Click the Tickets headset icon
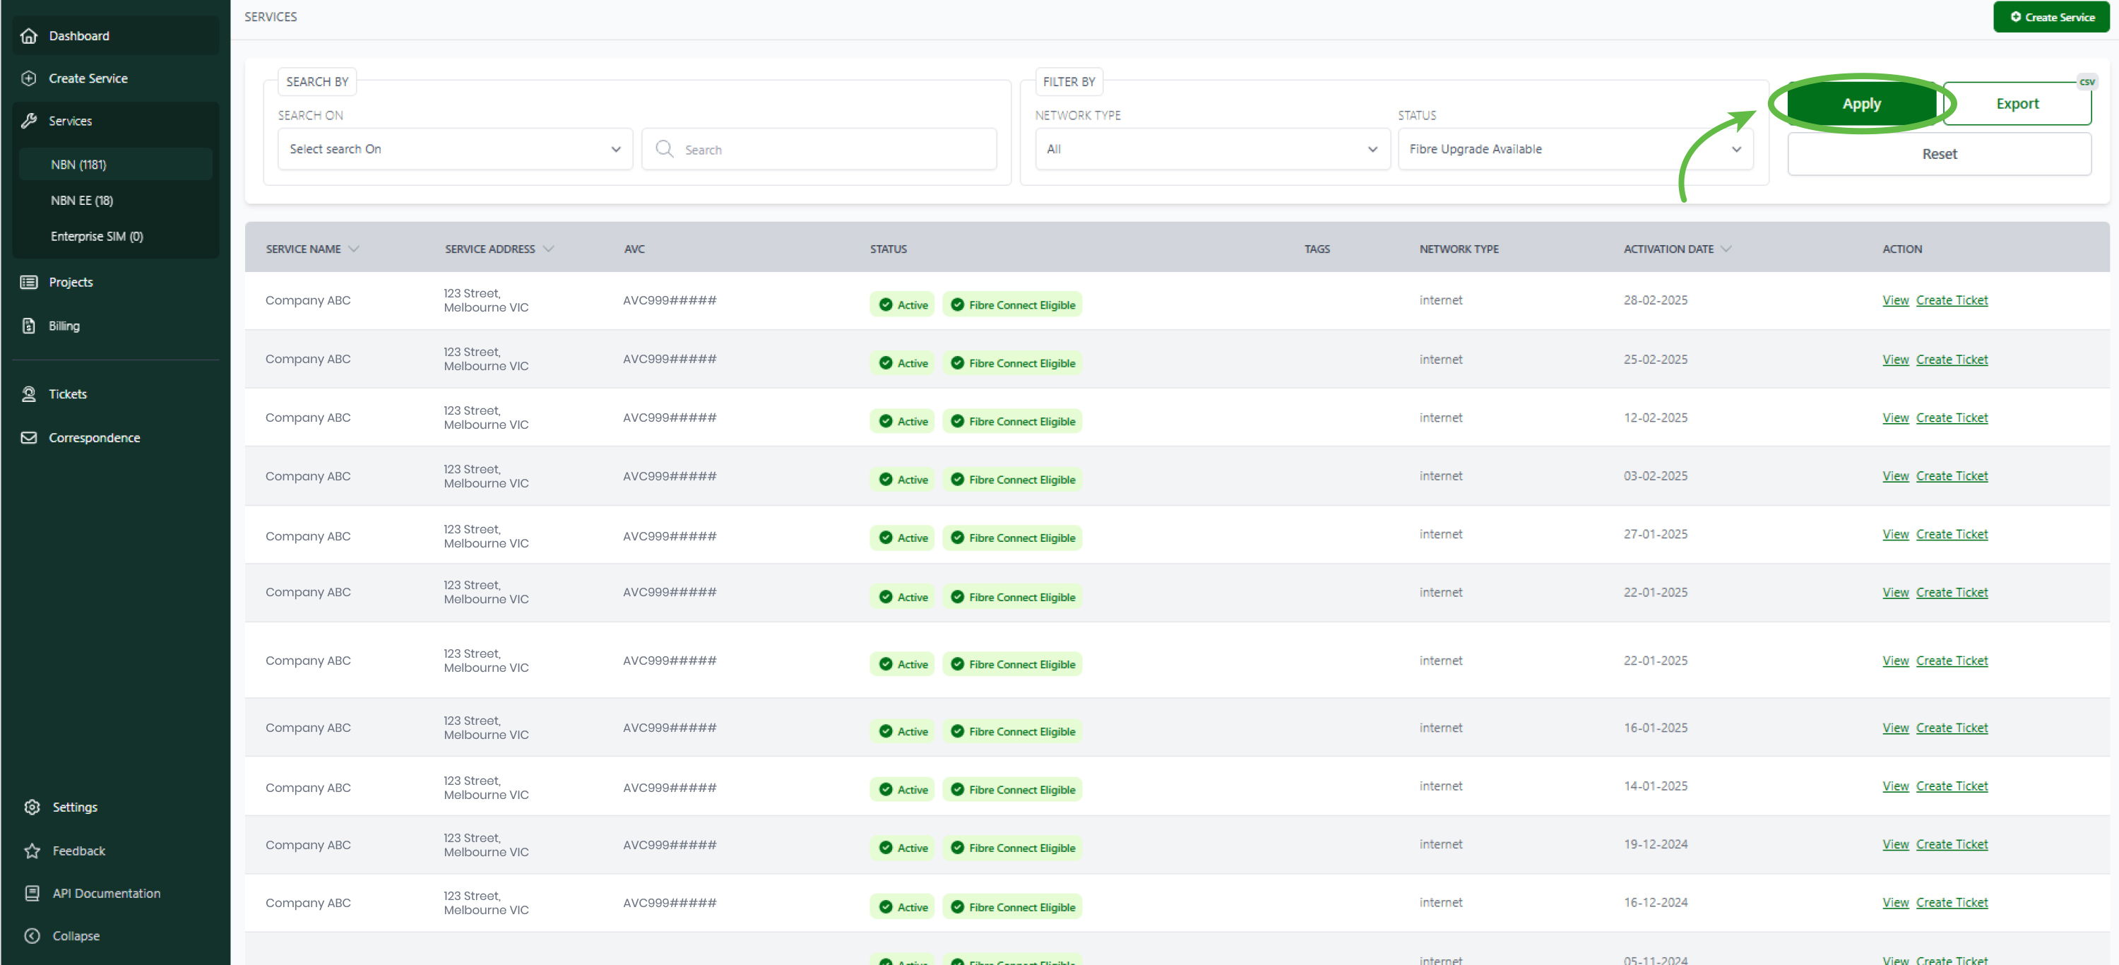 point(29,394)
